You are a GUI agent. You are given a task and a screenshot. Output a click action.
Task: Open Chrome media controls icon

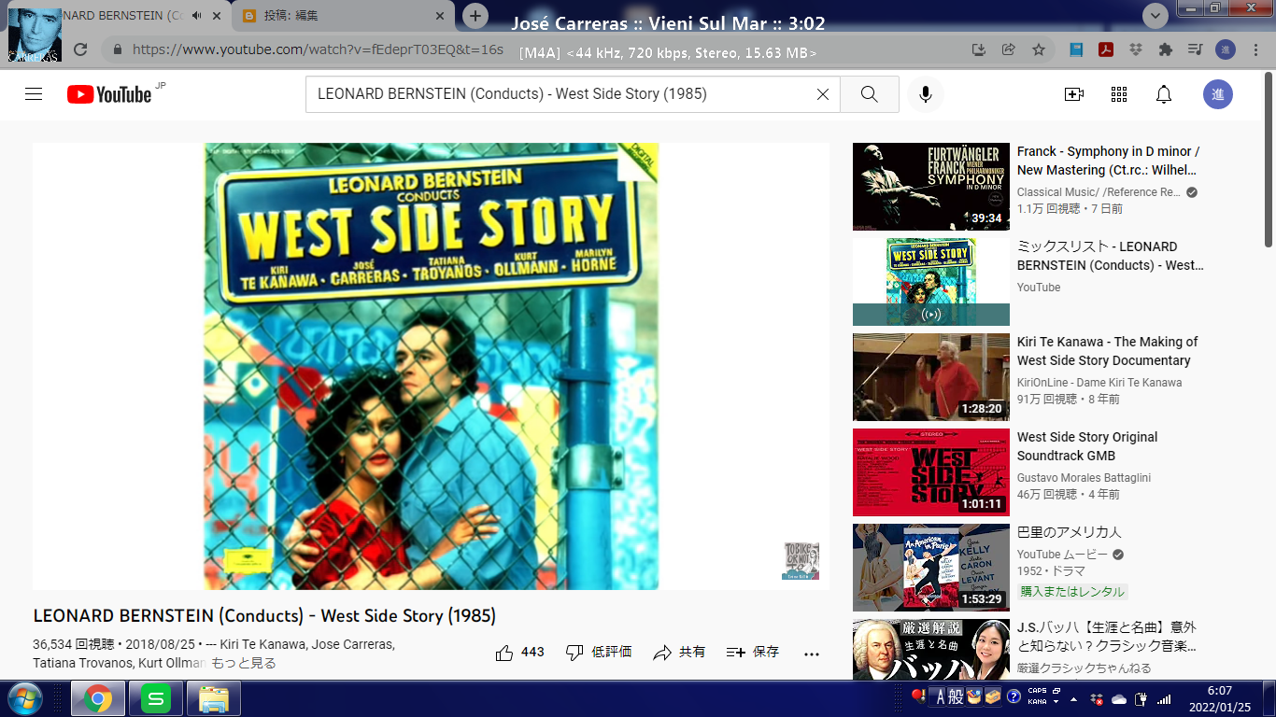pos(1195,49)
